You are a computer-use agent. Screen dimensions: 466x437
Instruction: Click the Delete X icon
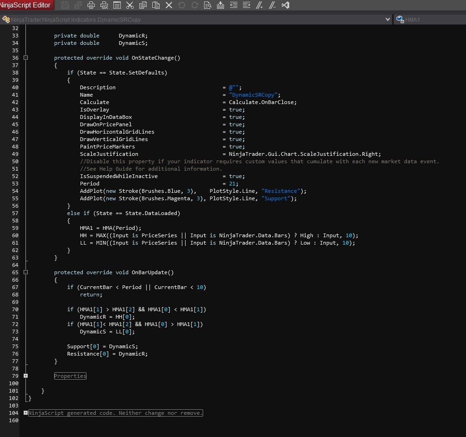tap(169, 6)
